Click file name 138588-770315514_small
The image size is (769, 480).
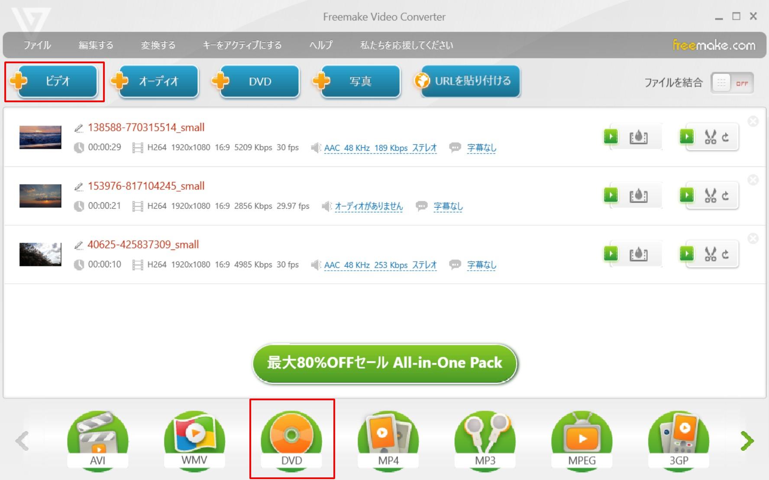146,128
